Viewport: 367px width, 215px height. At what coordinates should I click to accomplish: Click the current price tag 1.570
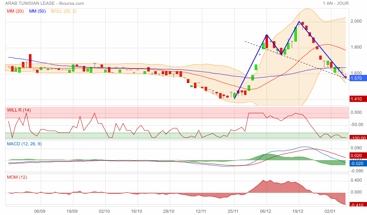click(358, 78)
